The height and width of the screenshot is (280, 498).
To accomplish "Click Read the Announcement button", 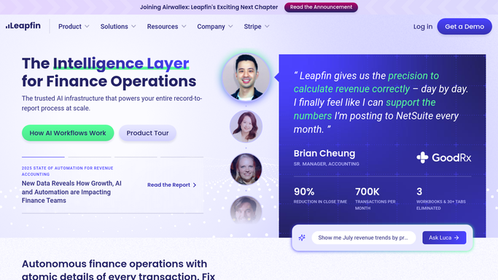I will click(321, 7).
